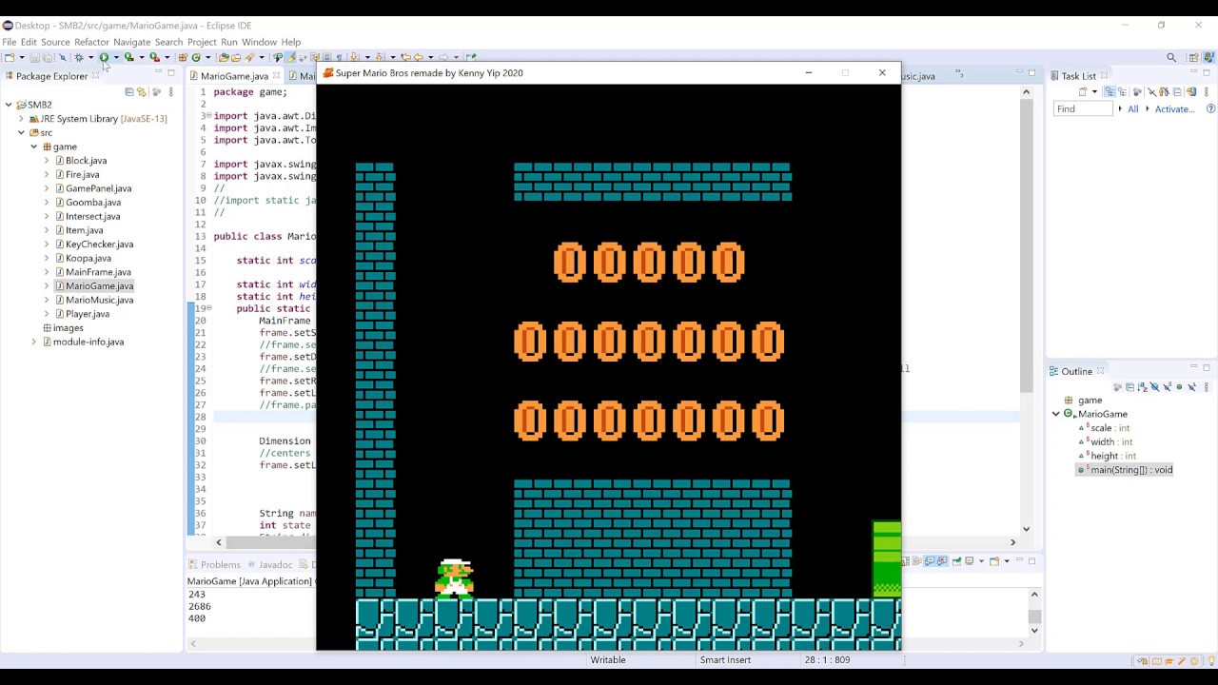Click the green Run button in toolbar

pyautogui.click(x=104, y=57)
